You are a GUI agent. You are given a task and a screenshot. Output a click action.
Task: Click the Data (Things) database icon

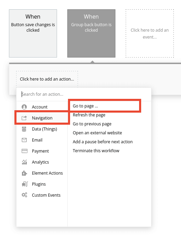coord(24,129)
